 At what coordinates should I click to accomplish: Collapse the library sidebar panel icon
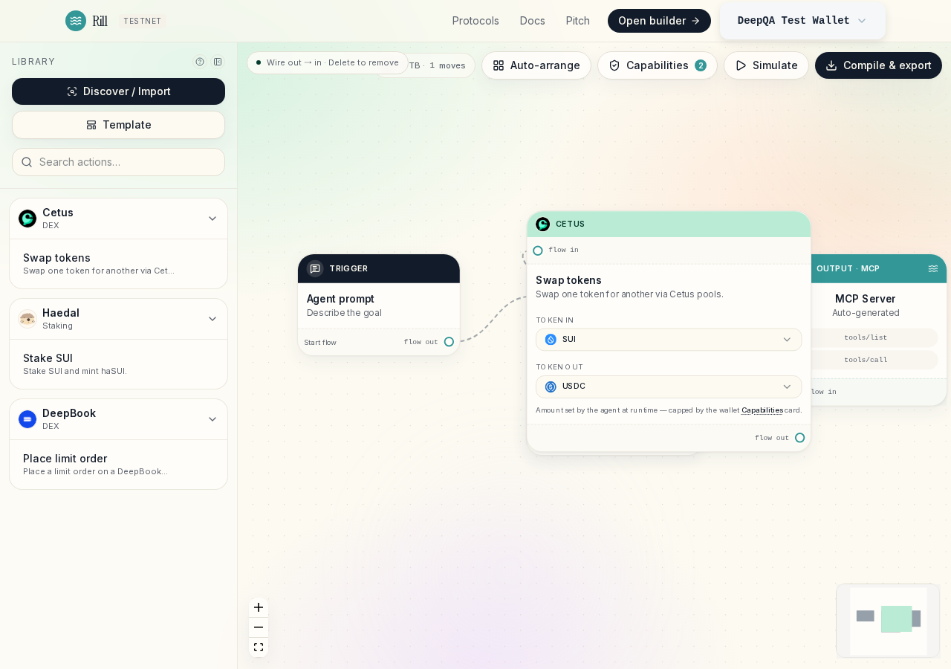218,62
